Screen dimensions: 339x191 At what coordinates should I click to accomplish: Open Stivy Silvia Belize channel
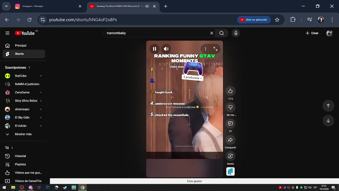(24, 101)
